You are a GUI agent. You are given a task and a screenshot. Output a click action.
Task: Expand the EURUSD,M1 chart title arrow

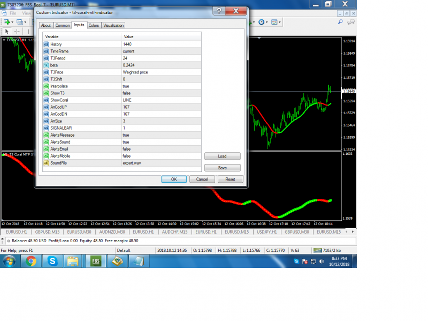[4, 40]
